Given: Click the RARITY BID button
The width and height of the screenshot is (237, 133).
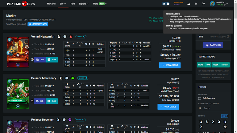Looking at the screenshot, I should point(213,45).
